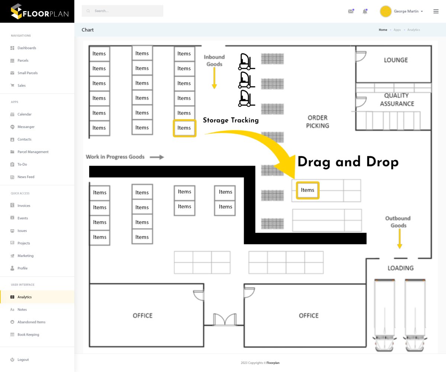The width and height of the screenshot is (446, 372).
Task: Click the Dashboards grid icon in sidebar
Action: click(x=12, y=48)
